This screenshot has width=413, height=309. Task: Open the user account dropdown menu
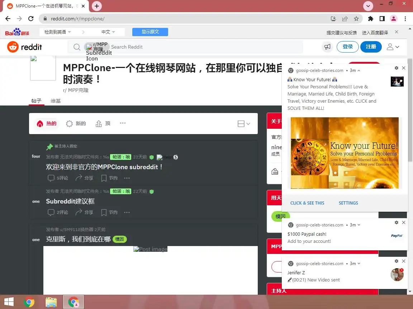click(x=393, y=47)
